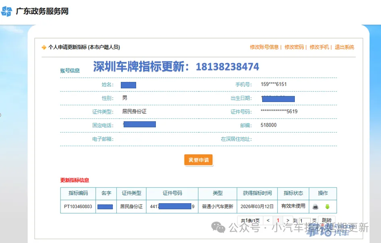Click the green download arrow icon

click(x=327, y=207)
